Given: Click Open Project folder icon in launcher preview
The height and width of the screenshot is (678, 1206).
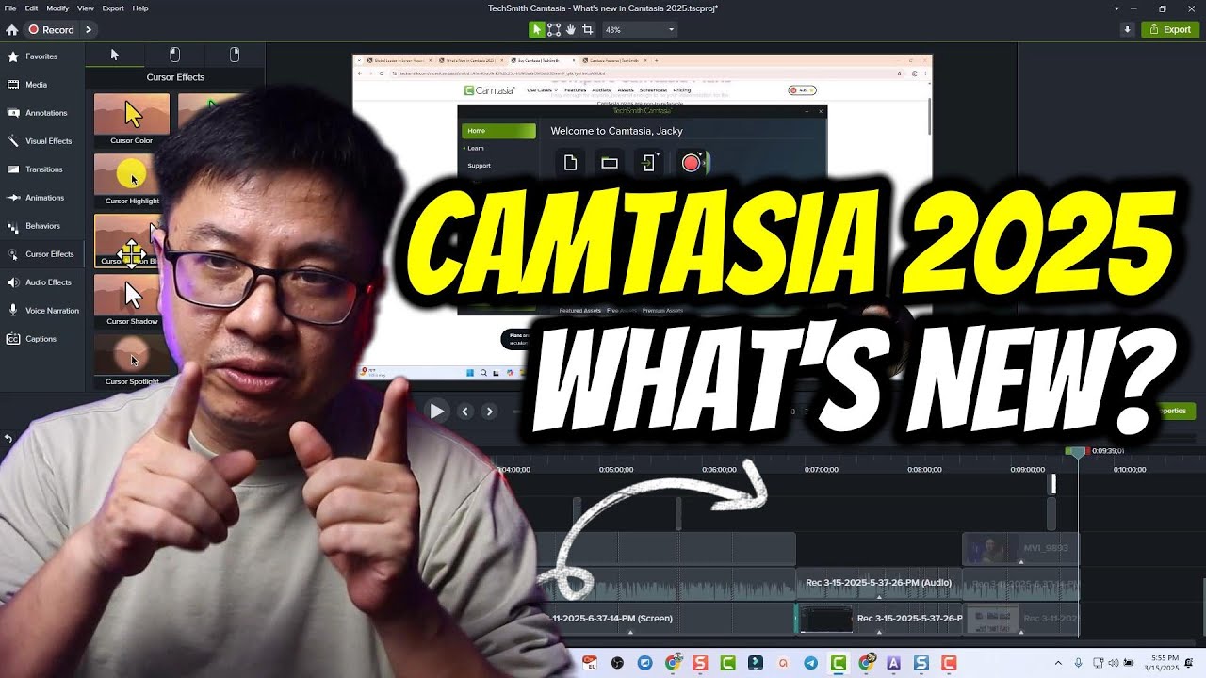Looking at the screenshot, I should click(x=610, y=163).
